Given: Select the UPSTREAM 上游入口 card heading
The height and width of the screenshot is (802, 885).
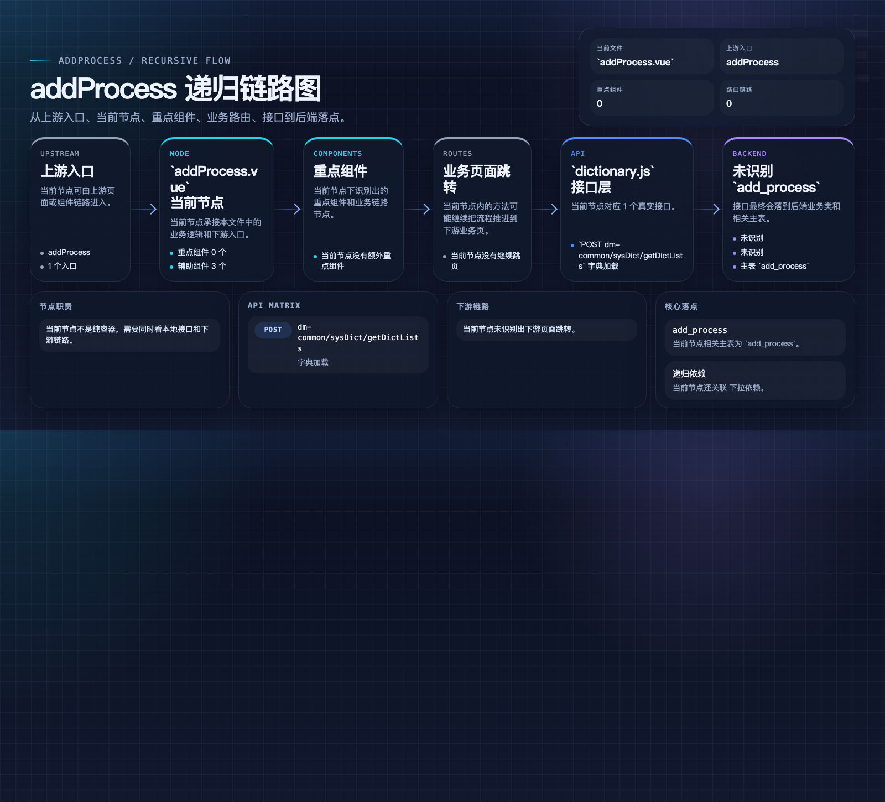Looking at the screenshot, I should [x=67, y=171].
